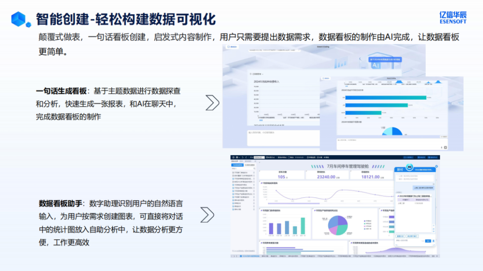Image resolution: width=483 pixels, height=271 pixels.
Task: Click the blue send button in the assistant panel
Action: 428,241
